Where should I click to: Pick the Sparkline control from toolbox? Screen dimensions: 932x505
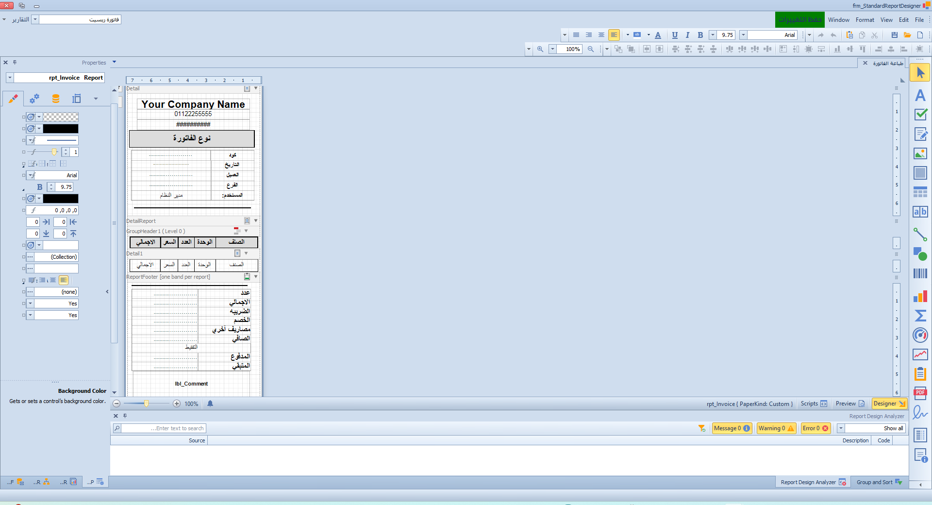[920, 354]
